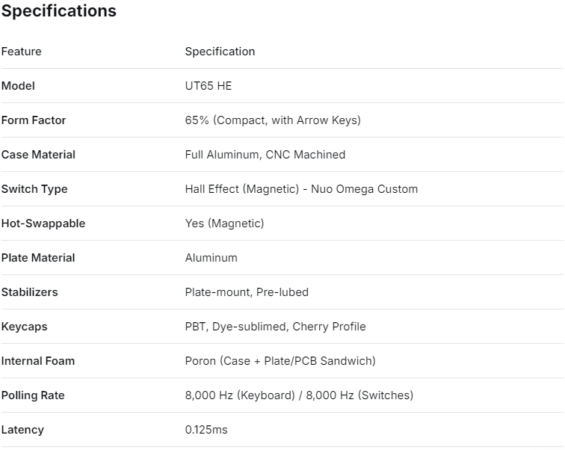This screenshot has width=565, height=450.
Task: Click the Yes (Magnetic) value
Action: pos(224,224)
